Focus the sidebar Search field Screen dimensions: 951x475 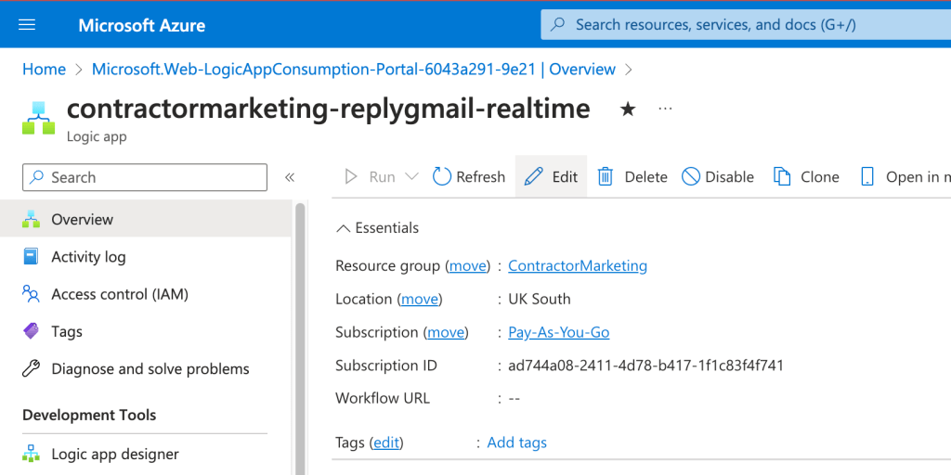(144, 177)
